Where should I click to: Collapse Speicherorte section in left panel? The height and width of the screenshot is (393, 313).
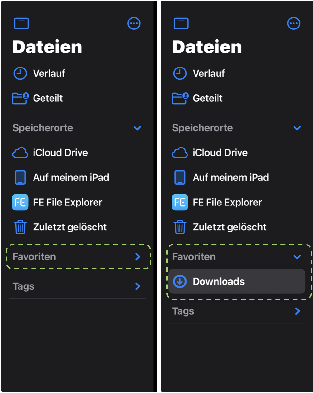pos(137,128)
